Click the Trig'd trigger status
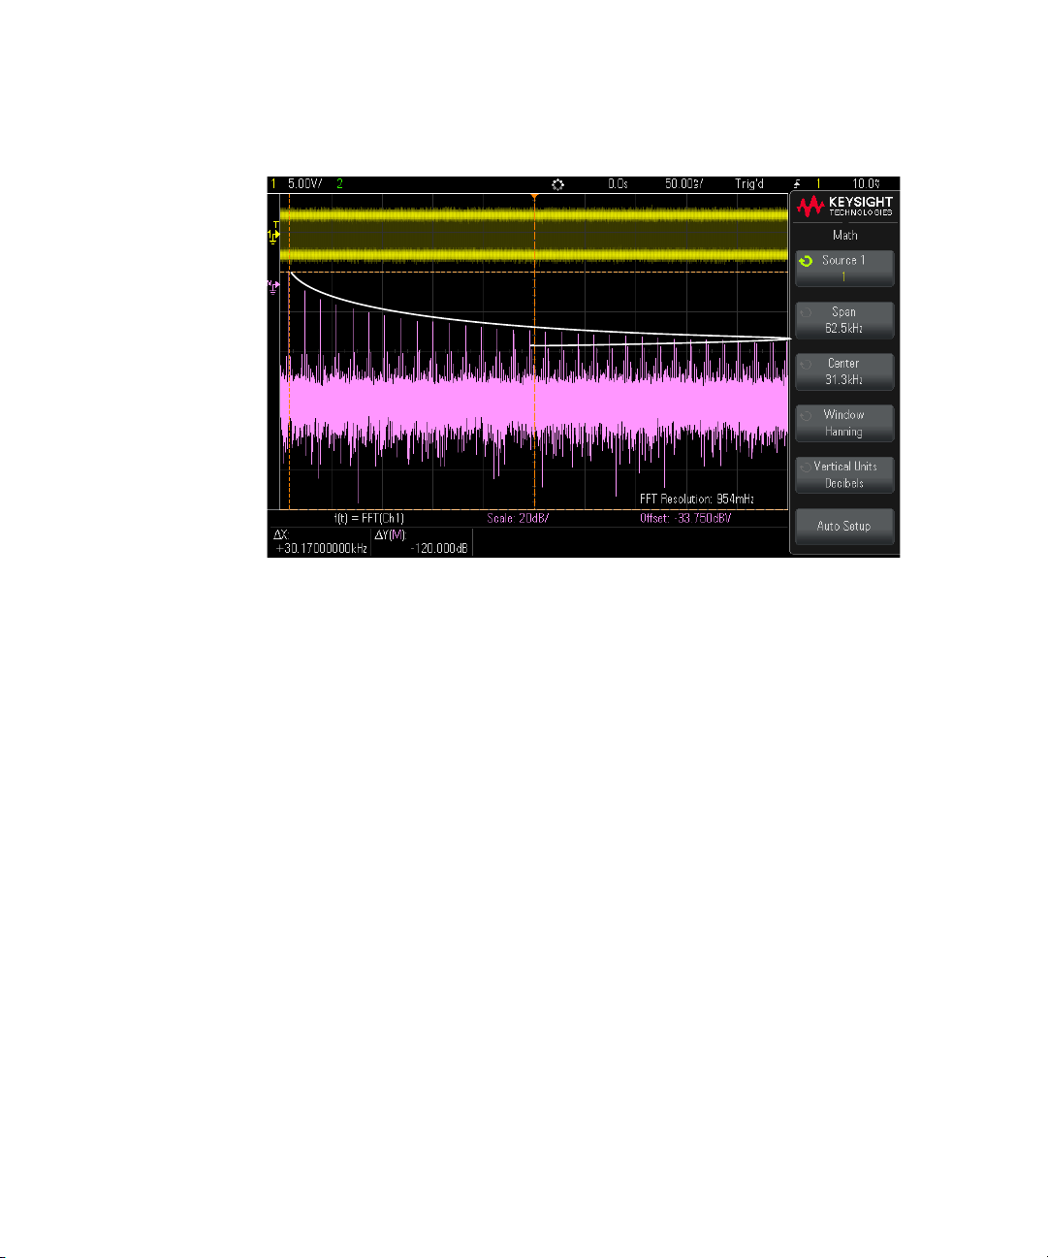This screenshot has width=1048, height=1258. (749, 183)
